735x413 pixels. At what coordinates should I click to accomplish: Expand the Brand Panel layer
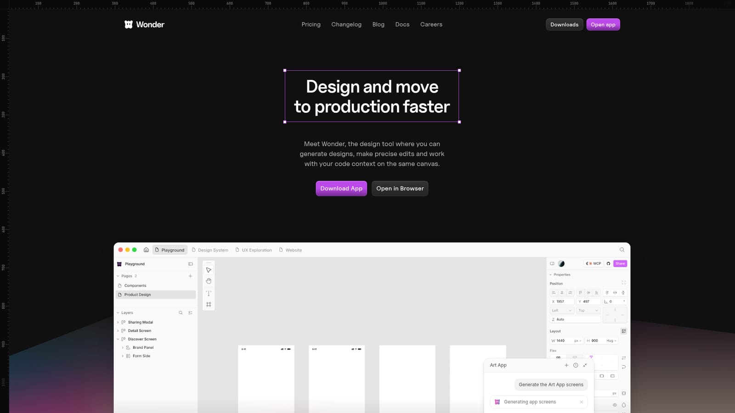pyautogui.click(x=123, y=347)
